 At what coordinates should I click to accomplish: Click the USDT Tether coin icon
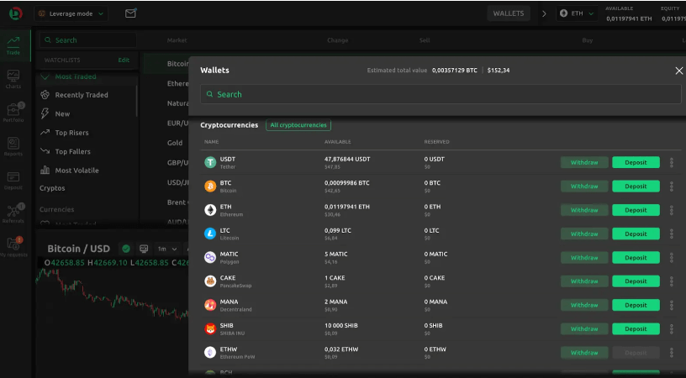click(210, 163)
